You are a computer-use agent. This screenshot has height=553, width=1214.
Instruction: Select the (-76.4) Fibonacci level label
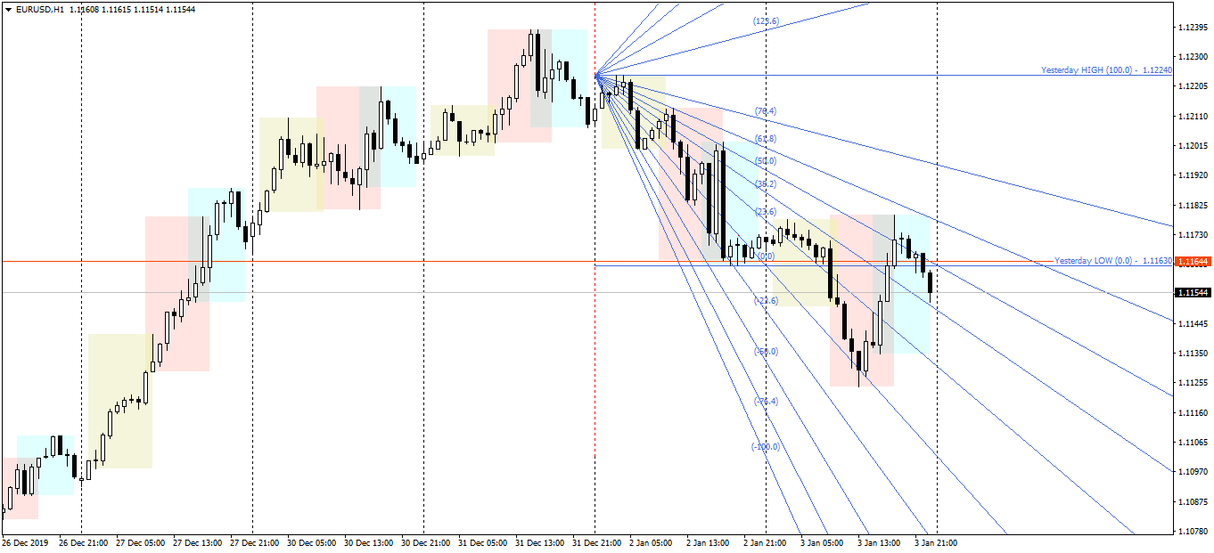[x=766, y=402]
